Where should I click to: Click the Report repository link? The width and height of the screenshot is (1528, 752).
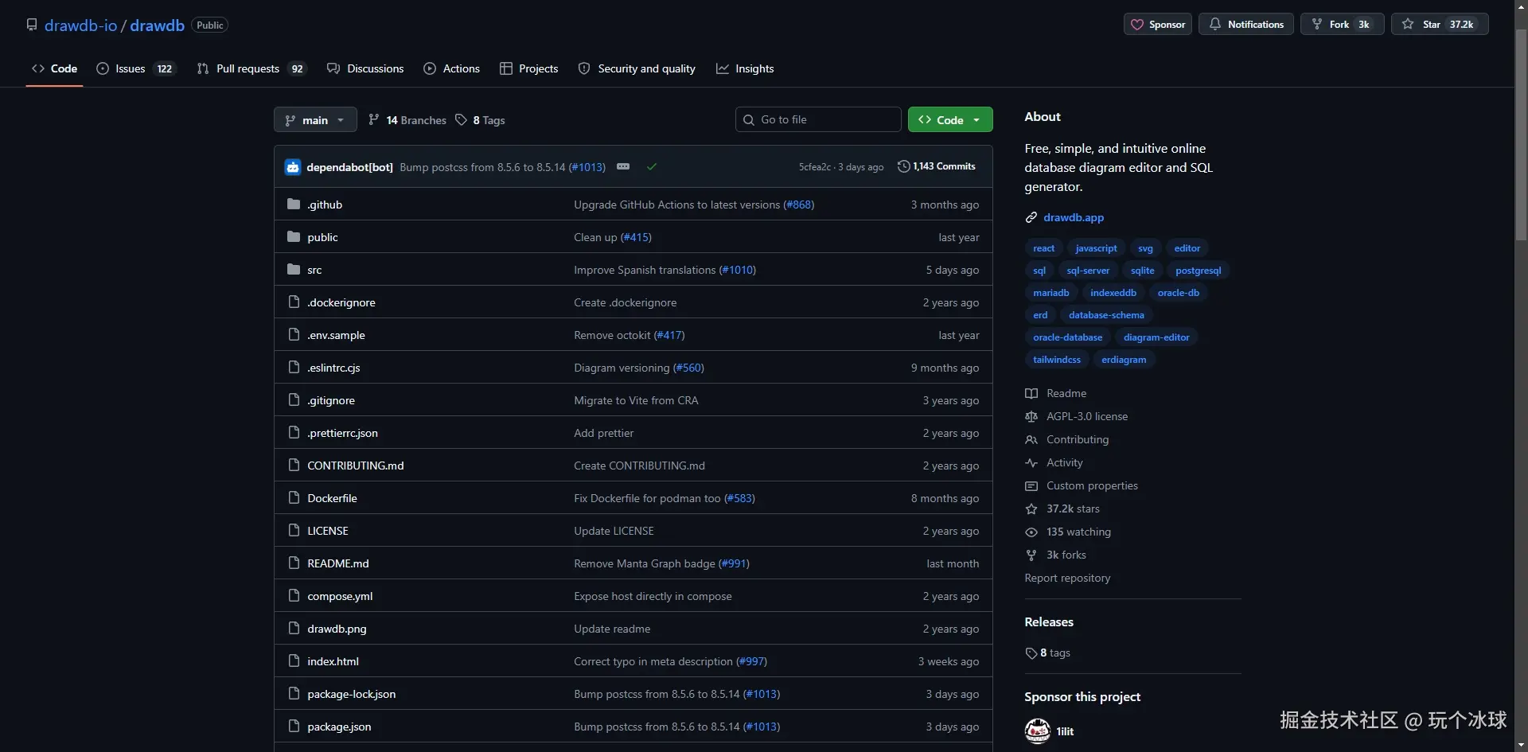[1067, 578]
